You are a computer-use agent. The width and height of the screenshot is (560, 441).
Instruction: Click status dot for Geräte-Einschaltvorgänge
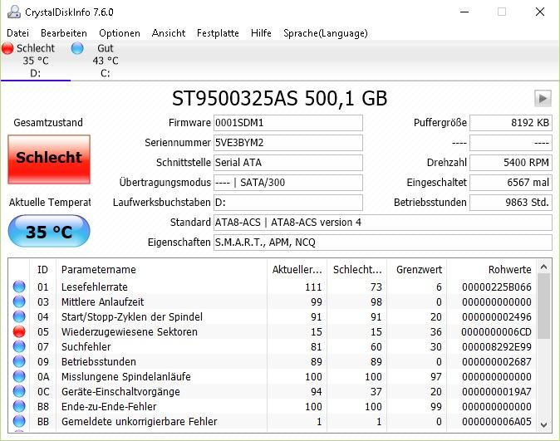pos(19,392)
